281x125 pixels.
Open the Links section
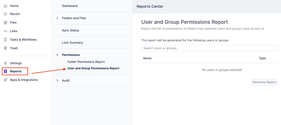click(x=14, y=31)
